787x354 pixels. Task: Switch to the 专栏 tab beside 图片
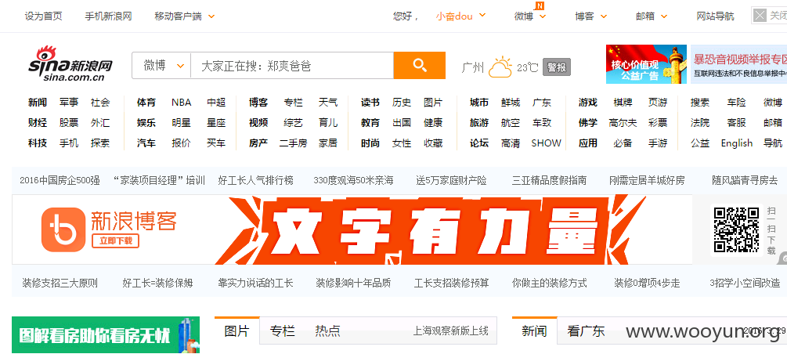point(283,331)
